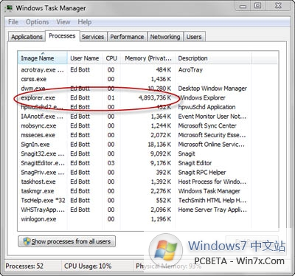295x276 pixels.
Task: Open the Help menu
Action: point(85,22)
